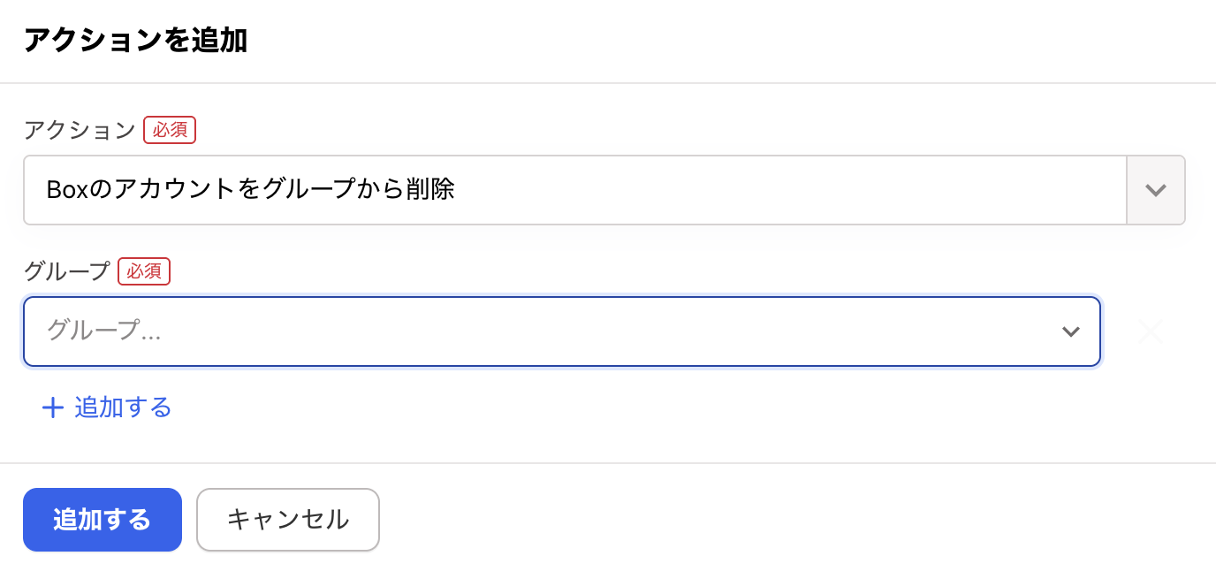Select the Boxのアカウントをグループから削除 action field
This screenshot has width=1216, height=571.
tap(574, 190)
